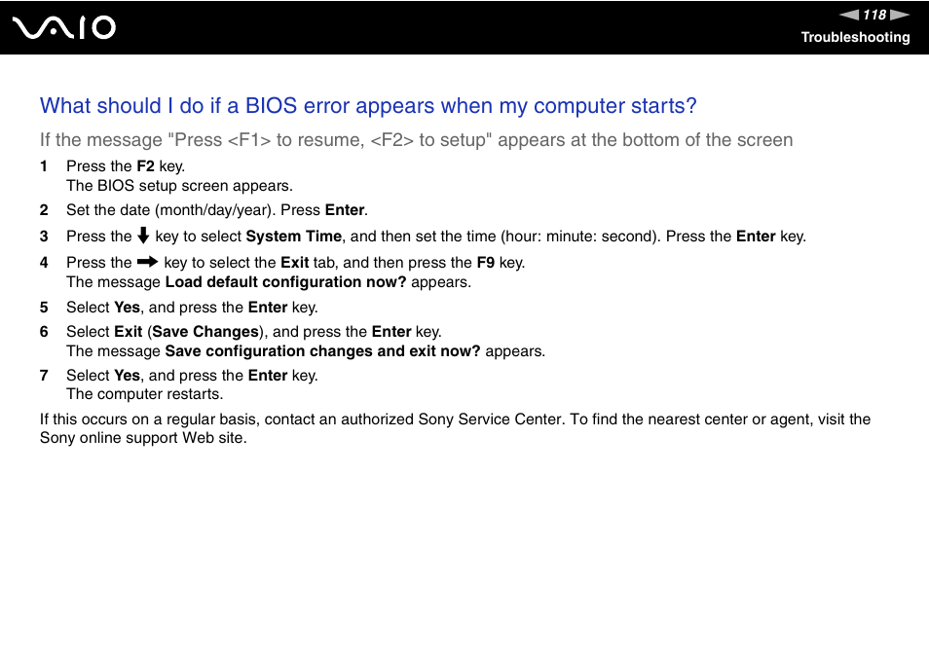The height and width of the screenshot is (656, 929).
Task: Click the BIOS error question heading
Action: 368,106
